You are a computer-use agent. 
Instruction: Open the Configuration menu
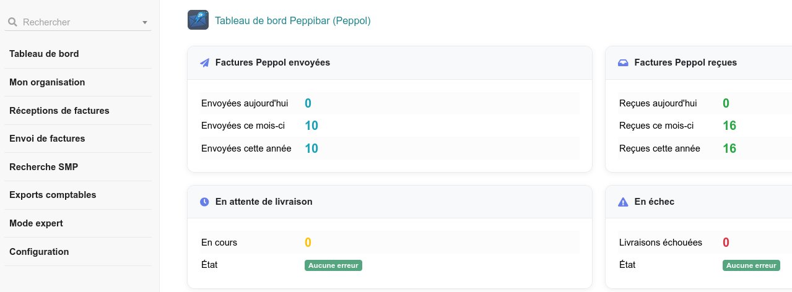pos(39,252)
